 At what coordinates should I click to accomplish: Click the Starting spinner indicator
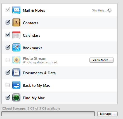pos(110,10)
